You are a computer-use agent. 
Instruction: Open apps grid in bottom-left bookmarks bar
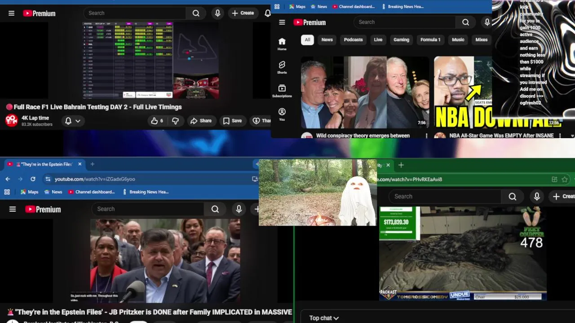[7, 192]
